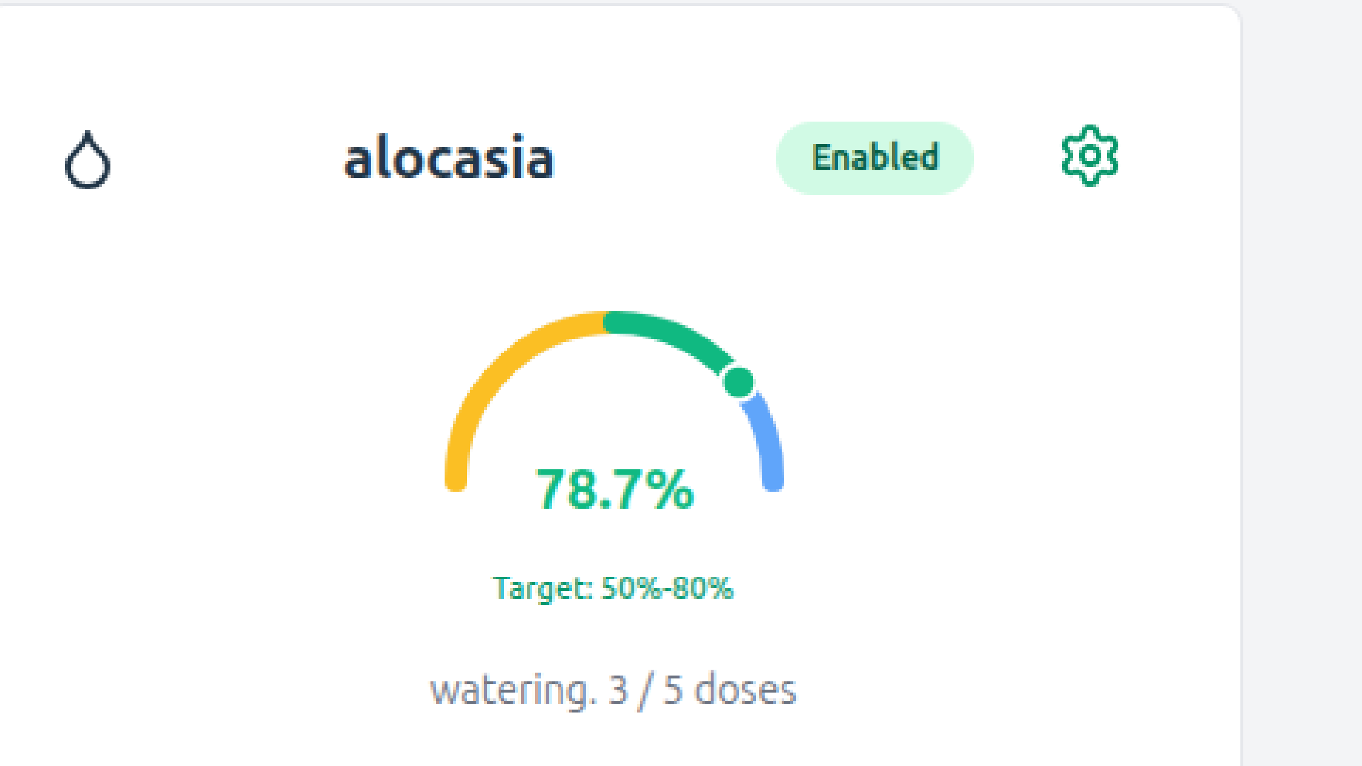Screen dimensions: 1362x766
Task: Click the gray area right of card
Action: click(x=1301, y=370)
